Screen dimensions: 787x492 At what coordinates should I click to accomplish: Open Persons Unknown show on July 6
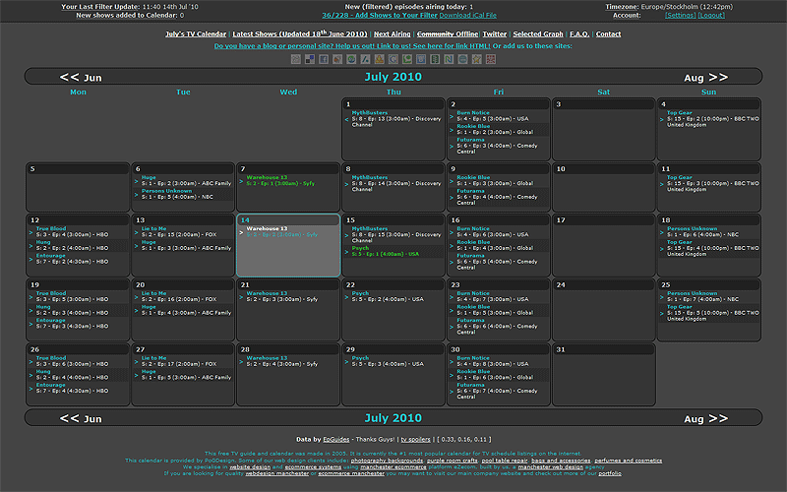(x=166, y=191)
